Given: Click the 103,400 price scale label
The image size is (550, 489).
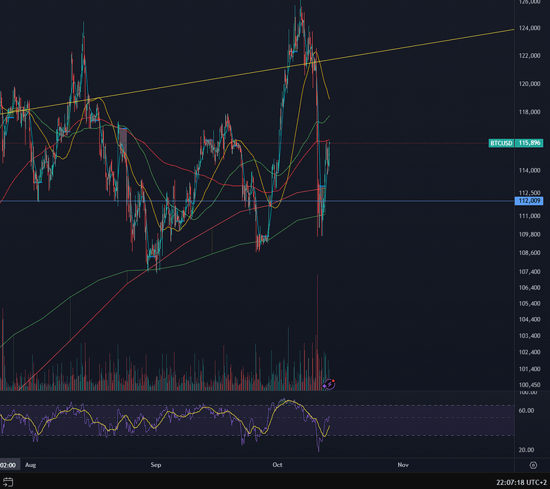Looking at the screenshot, I should (529, 336).
